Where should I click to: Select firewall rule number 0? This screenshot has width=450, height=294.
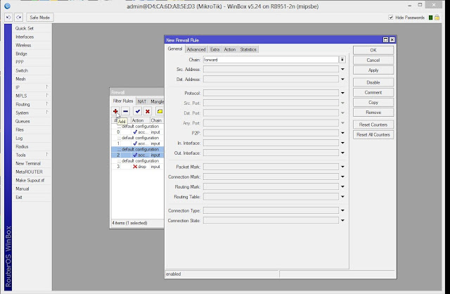point(138,132)
